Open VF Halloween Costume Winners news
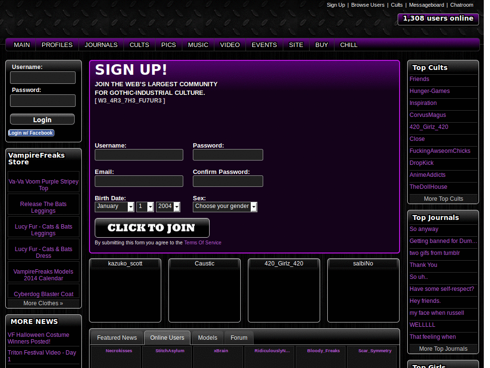The image size is (490, 368). pos(38,338)
